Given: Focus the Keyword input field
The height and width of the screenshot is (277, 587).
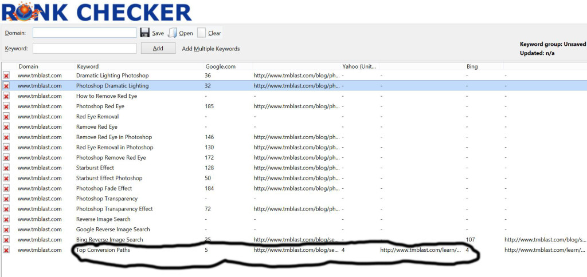Looking at the screenshot, I should point(85,48).
